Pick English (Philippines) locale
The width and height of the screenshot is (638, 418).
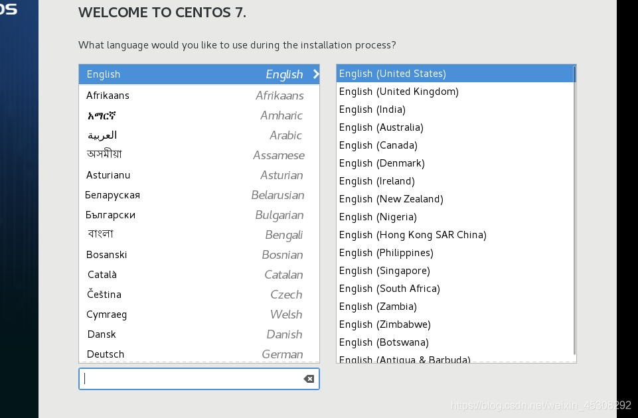(455, 253)
